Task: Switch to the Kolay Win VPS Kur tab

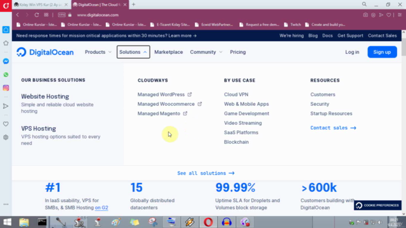Action: [41, 4]
